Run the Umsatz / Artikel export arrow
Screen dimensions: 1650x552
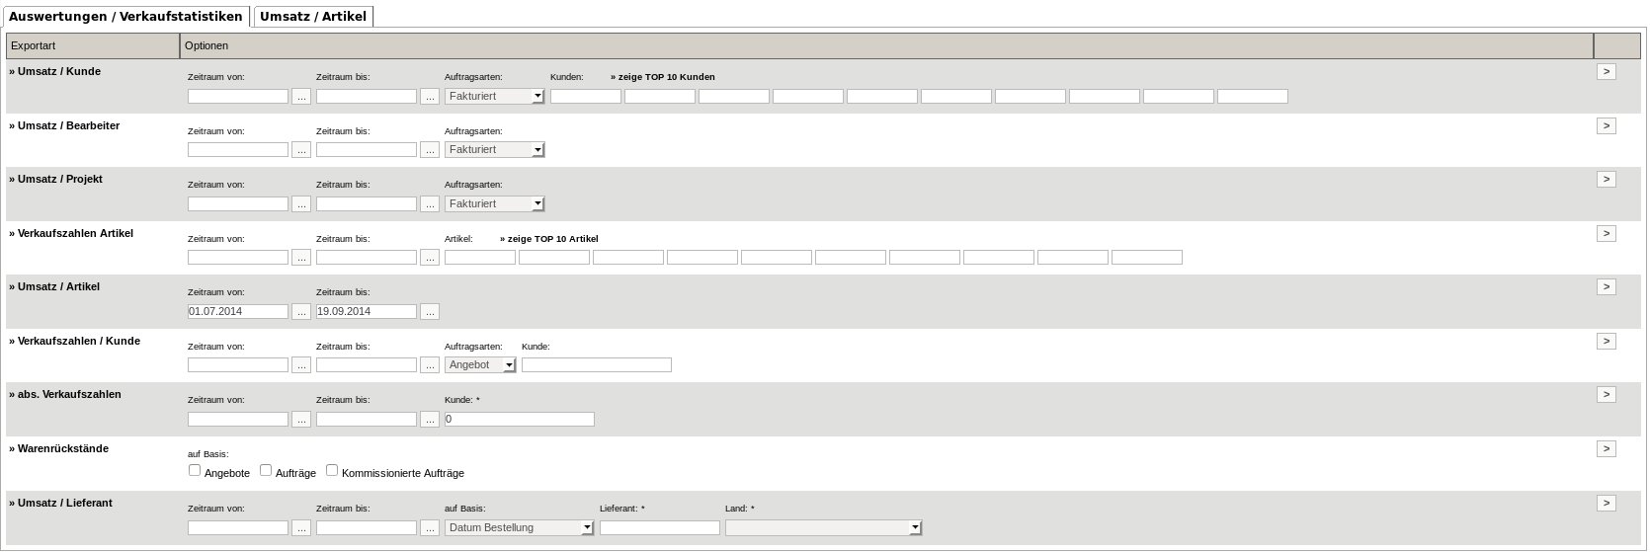(x=1607, y=286)
